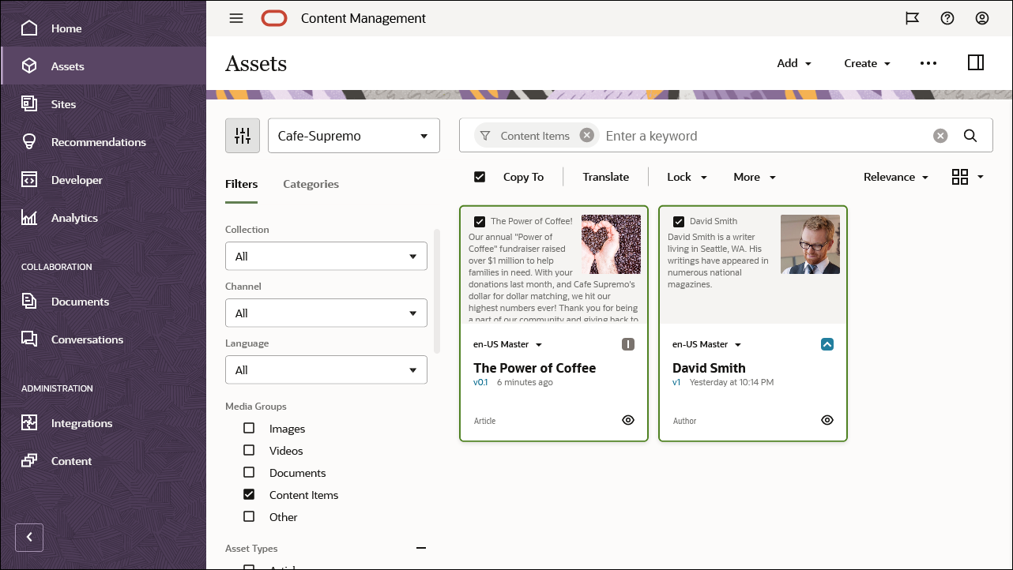Image resolution: width=1013 pixels, height=570 pixels.
Task: Open the three-dot overflow menu
Action: (x=928, y=63)
